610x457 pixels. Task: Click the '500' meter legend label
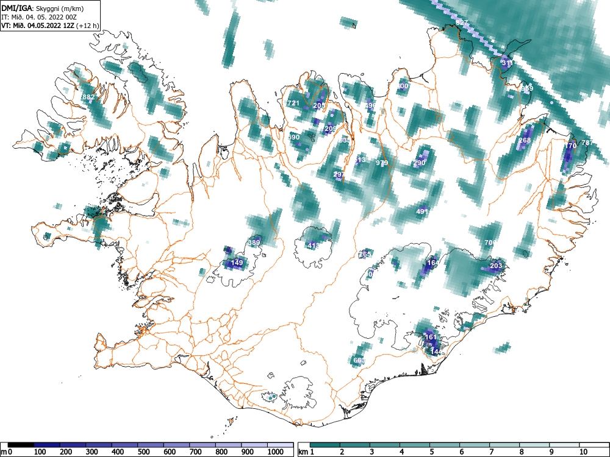(x=143, y=452)
